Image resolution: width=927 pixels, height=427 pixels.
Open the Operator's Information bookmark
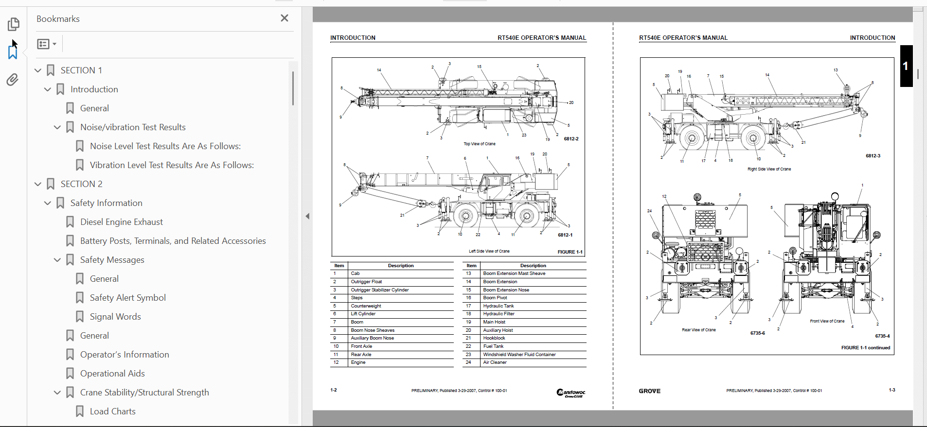[x=125, y=355]
